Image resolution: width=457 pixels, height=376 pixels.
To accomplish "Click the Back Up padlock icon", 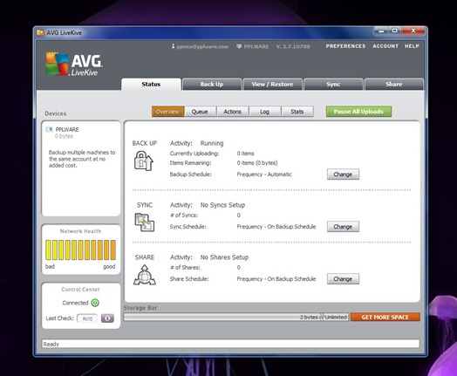I will (143, 161).
